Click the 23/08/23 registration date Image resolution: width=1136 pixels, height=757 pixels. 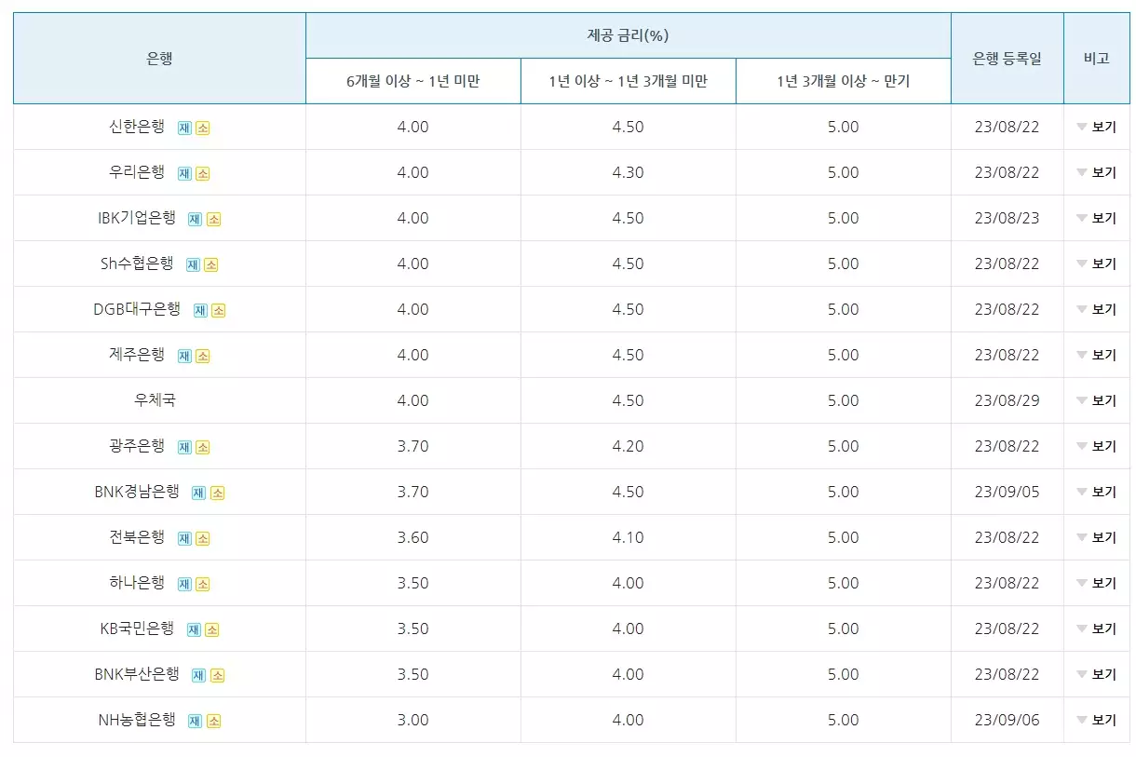[x=1007, y=218]
